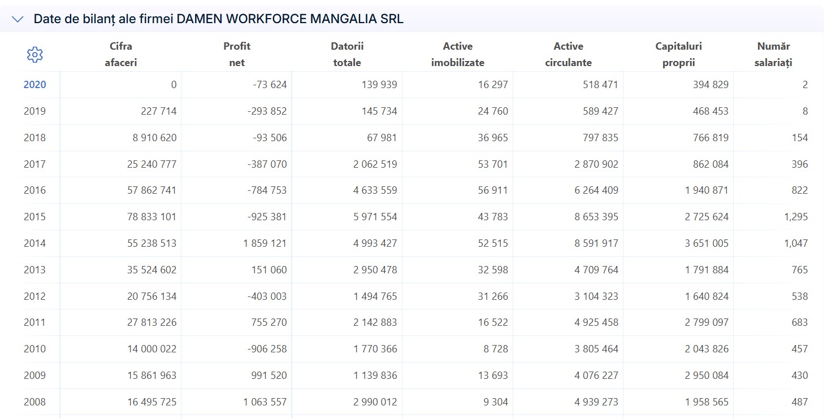
Task: Click the 2010 year row label
Action: (x=35, y=349)
